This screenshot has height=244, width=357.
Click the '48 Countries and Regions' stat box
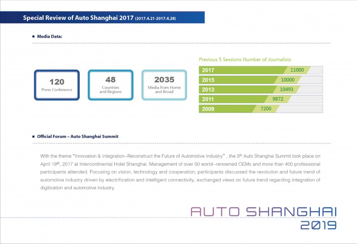[x=111, y=85]
